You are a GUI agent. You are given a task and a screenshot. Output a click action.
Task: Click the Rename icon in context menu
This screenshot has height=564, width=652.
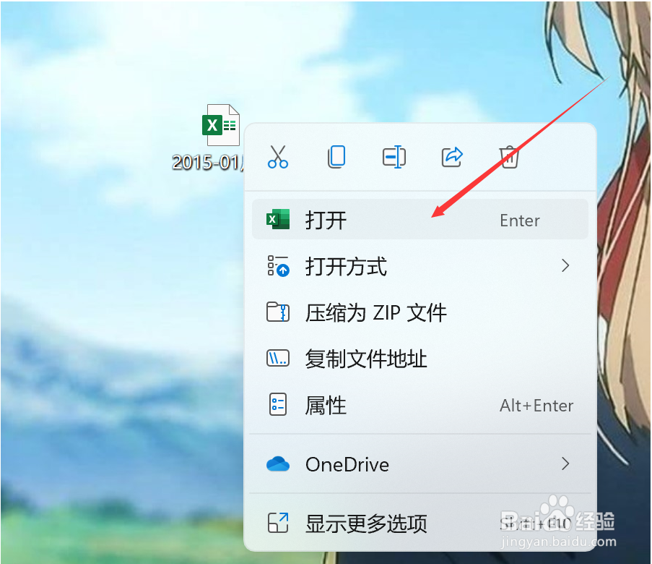pos(394,157)
